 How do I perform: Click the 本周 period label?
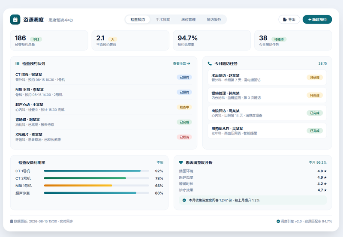click(160, 162)
